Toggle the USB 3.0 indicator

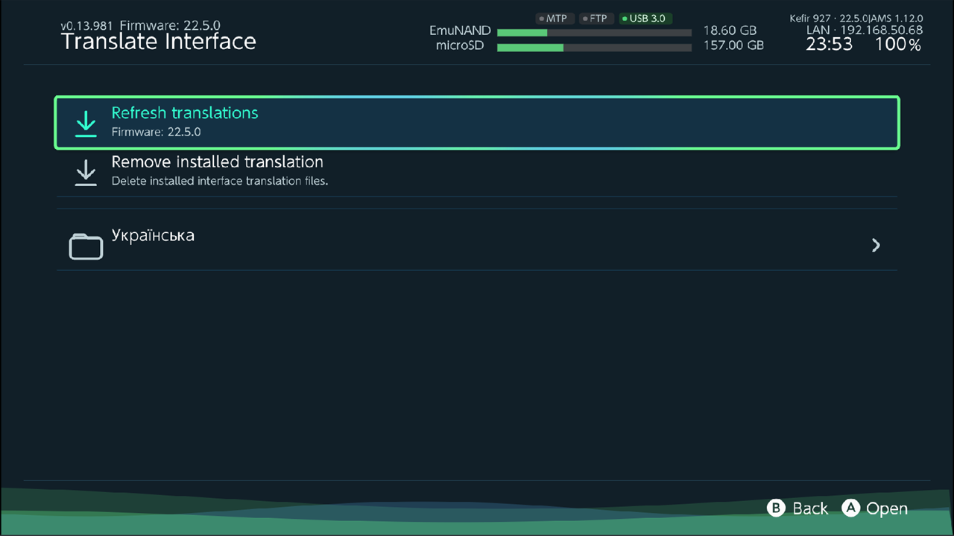(x=645, y=19)
